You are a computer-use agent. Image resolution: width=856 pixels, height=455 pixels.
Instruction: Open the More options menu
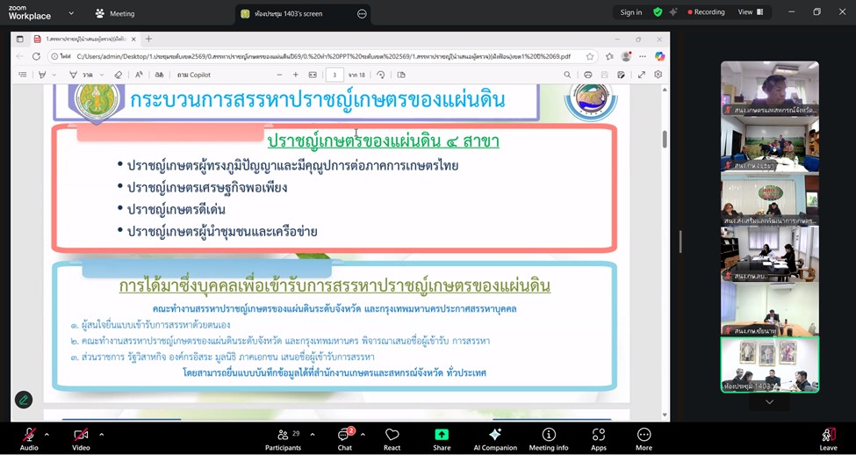click(644, 438)
